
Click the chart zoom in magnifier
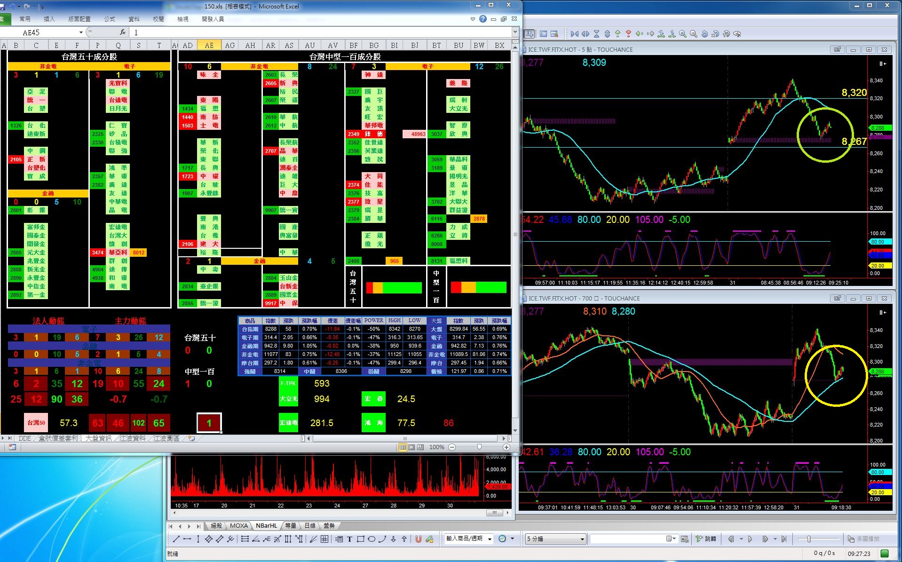[683, 34]
